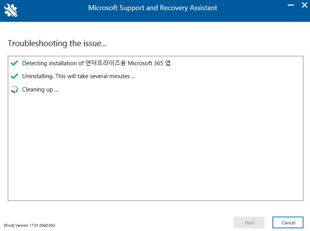This screenshot has height=231, width=310.
Task: Close the Support and Recovery Assistant window
Action: click(x=305, y=5)
